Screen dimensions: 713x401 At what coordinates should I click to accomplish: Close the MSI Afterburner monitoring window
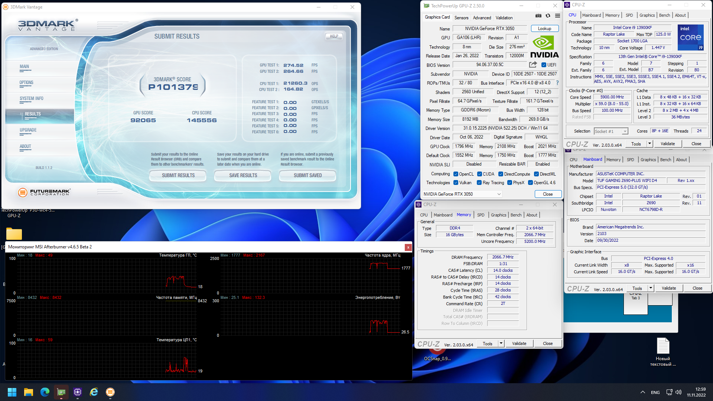pos(408,247)
